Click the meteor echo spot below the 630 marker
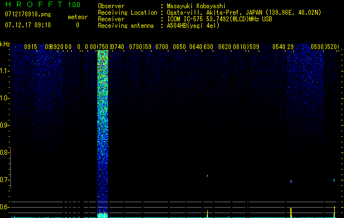Image resolution: width=344 pixels, height=218 pixels. (x=207, y=175)
